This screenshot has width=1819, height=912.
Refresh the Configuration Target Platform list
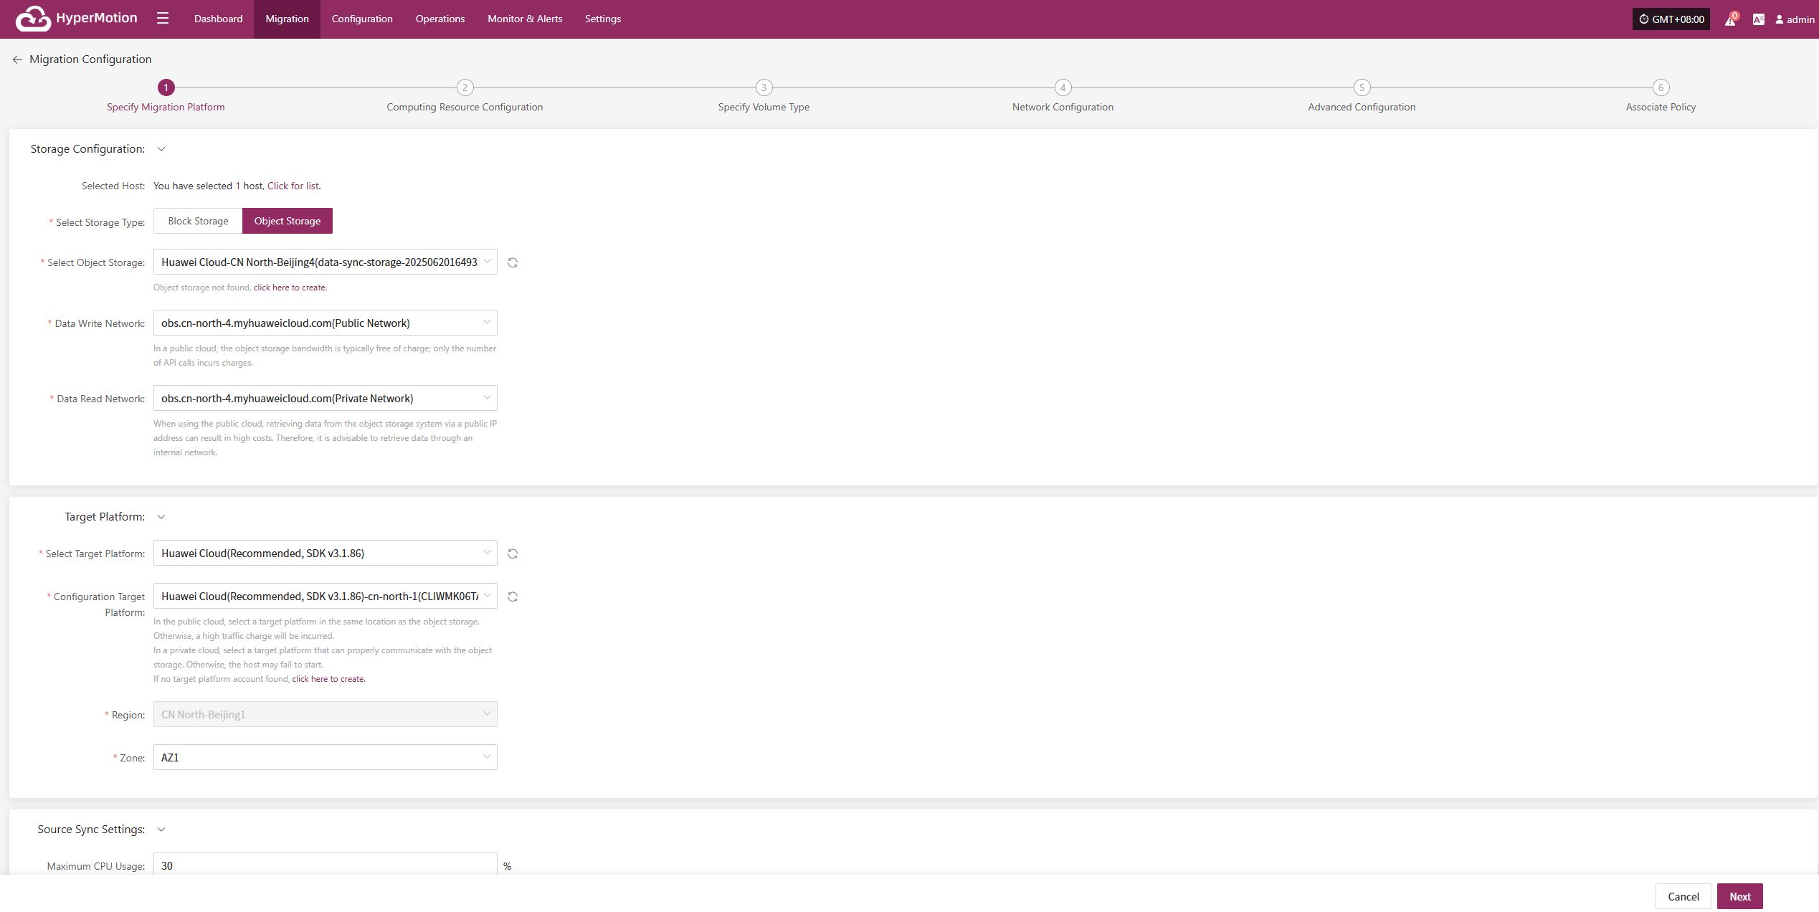[x=513, y=597]
